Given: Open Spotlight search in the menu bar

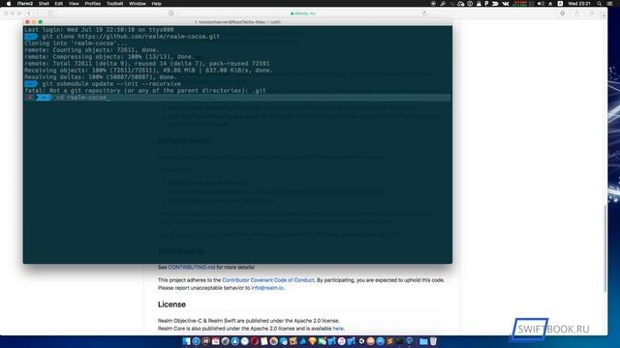Looking at the screenshot, I should (x=600, y=4).
